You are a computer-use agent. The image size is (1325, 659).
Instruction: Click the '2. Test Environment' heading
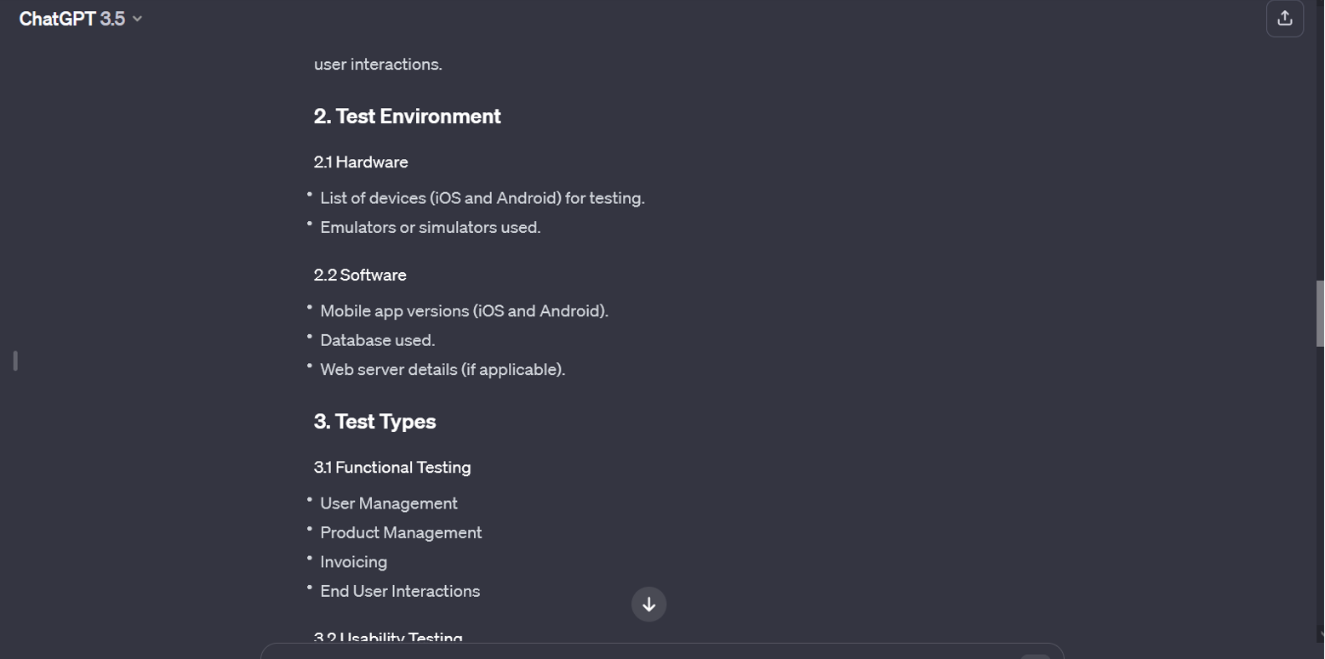click(x=407, y=116)
